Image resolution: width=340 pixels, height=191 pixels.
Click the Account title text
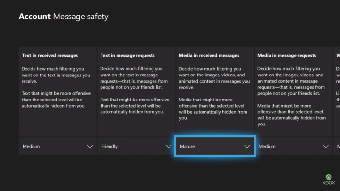(34, 17)
